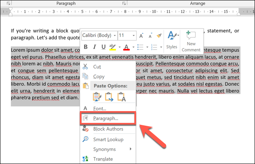This screenshot has width=255, height=164.
Task: Choose Keep Text Only paste option
Action: tap(122, 96)
